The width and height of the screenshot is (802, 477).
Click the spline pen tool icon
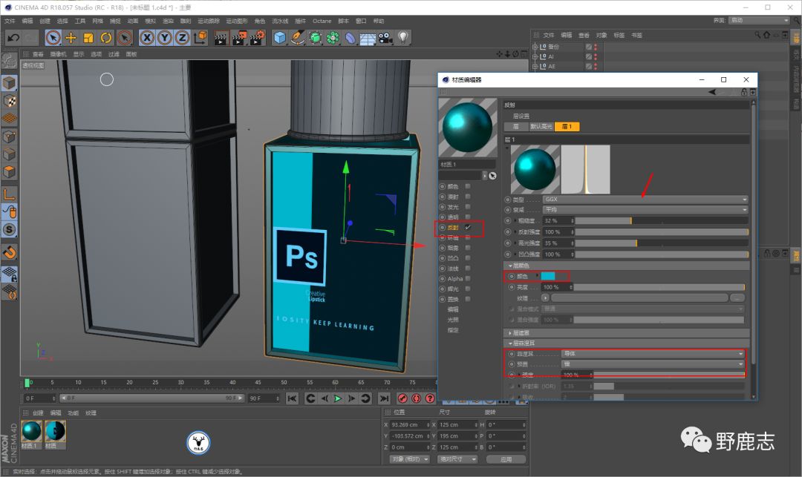click(x=298, y=37)
